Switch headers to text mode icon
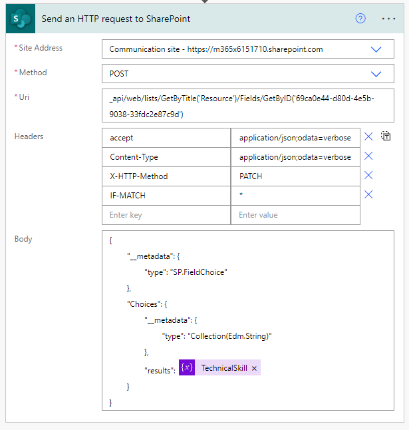The width and height of the screenshot is (409, 430). (386, 136)
